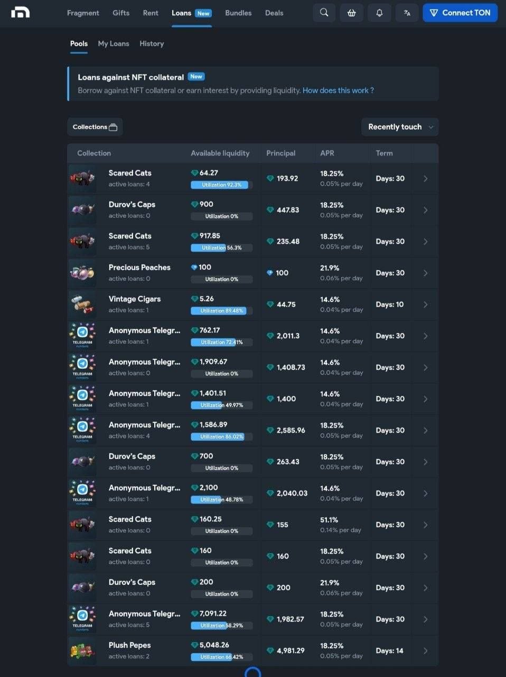This screenshot has width=506, height=677.
Task: Connect TON wallet button
Action: pyautogui.click(x=460, y=13)
